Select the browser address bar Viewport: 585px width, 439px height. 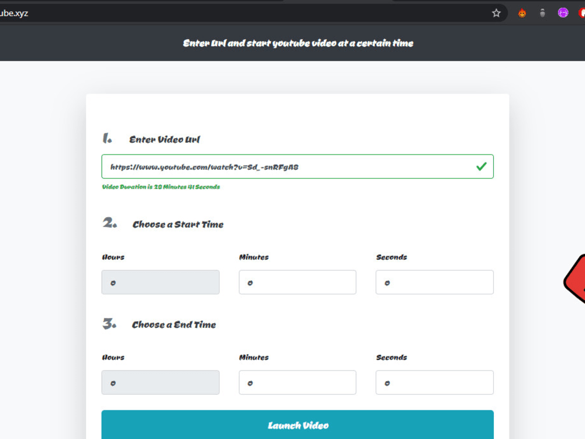tap(234, 12)
